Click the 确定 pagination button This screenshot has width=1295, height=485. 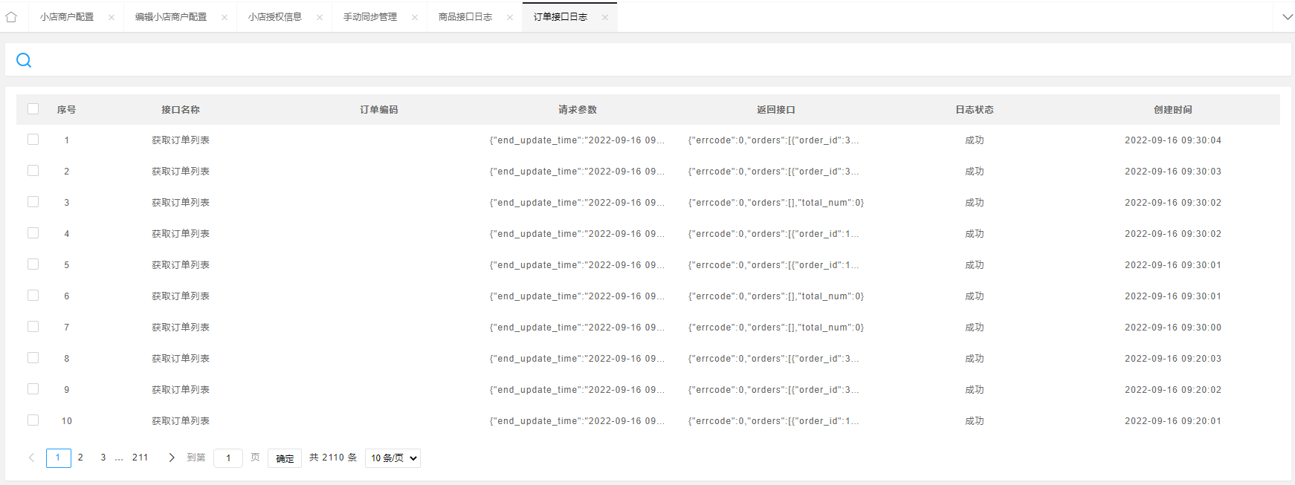click(285, 458)
